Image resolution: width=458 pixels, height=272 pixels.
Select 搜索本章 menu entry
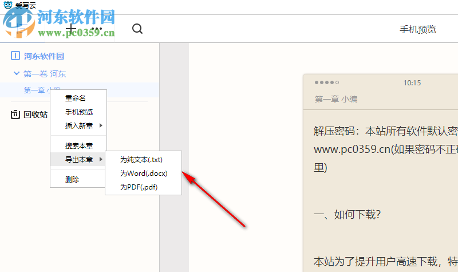(78, 145)
